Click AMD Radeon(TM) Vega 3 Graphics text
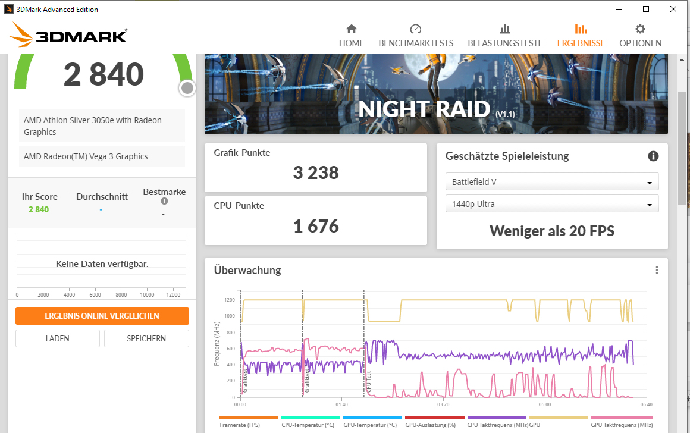 (x=86, y=156)
